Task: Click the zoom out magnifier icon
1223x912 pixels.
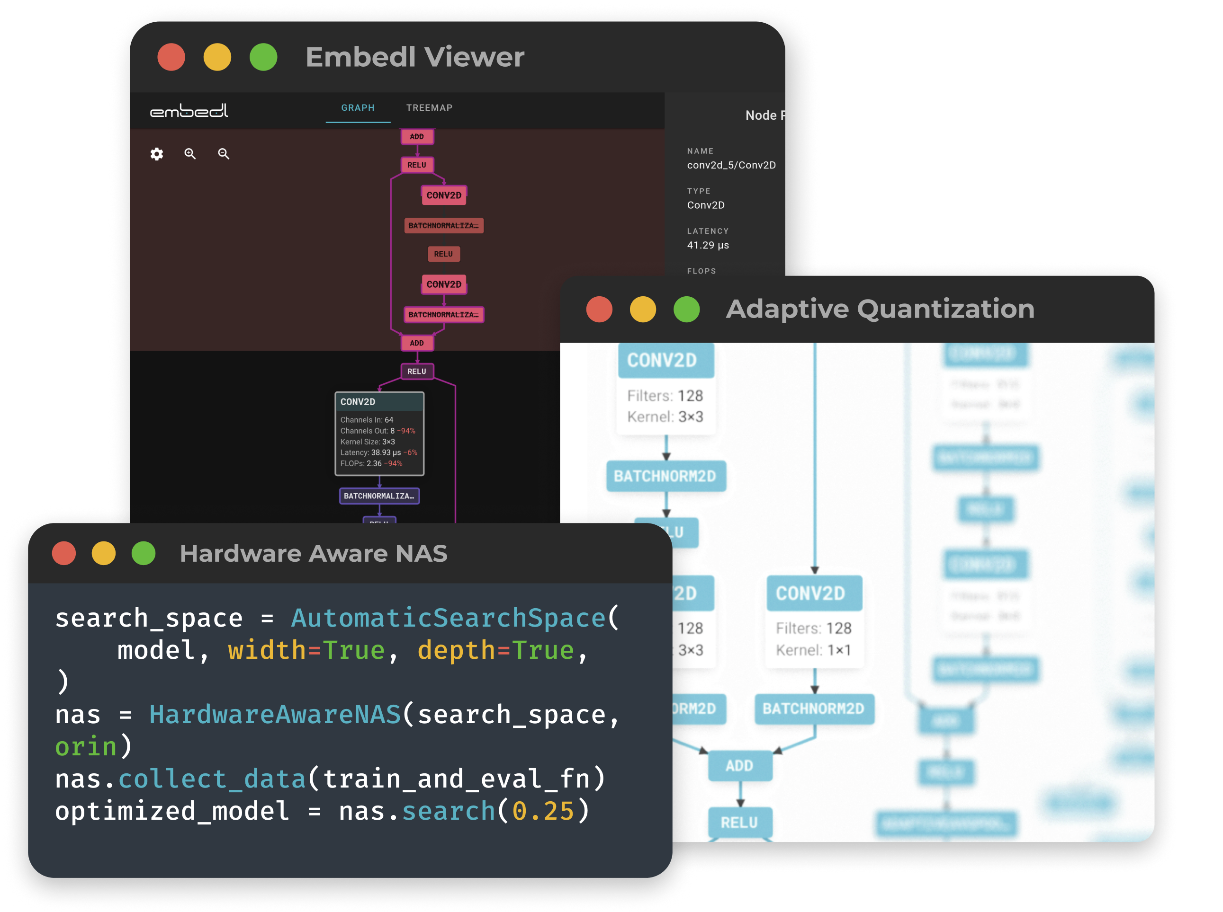Action: pyautogui.click(x=223, y=154)
